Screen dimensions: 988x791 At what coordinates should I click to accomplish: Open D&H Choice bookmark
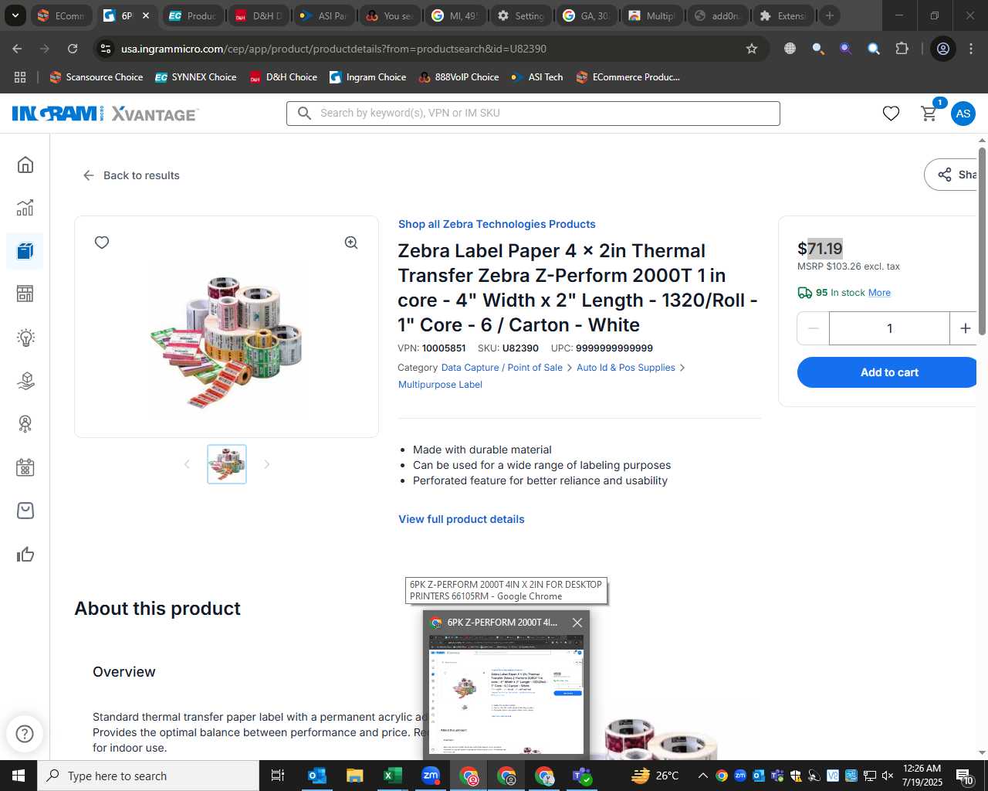coord(283,77)
